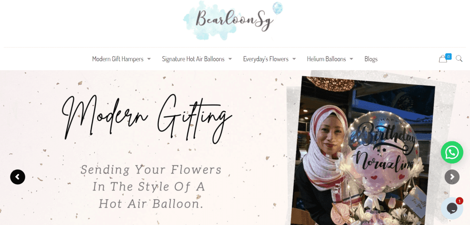The height and width of the screenshot is (225, 470).
Task: Expand Signature Hot Air Balloons dropdown arrow
Action: 230,59
